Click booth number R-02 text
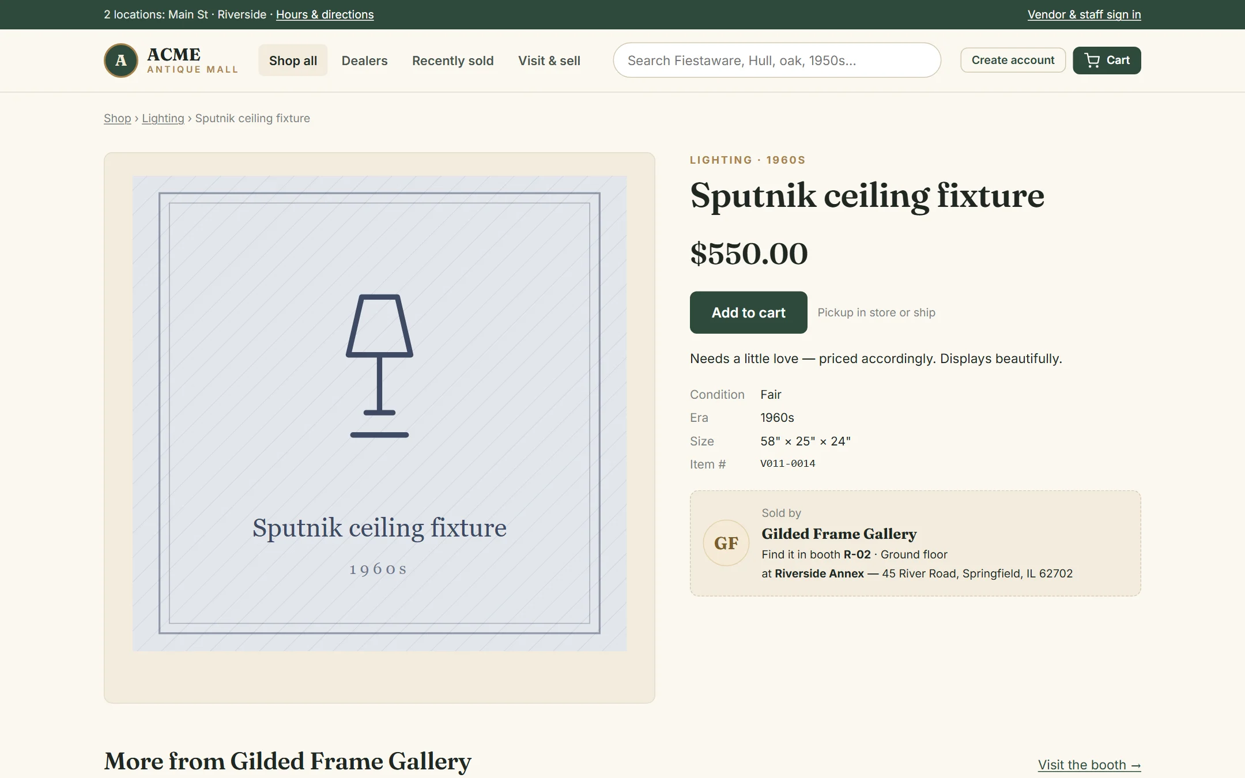The image size is (1245, 778). coord(857,554)
